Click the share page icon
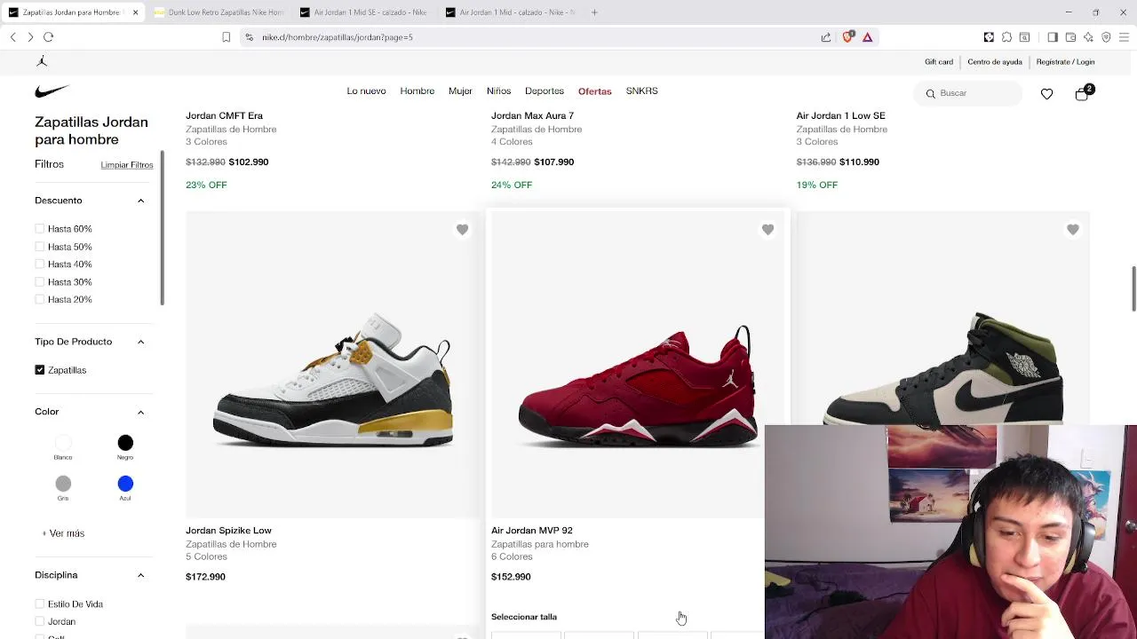1137x639 pixels. coord(826,37)
